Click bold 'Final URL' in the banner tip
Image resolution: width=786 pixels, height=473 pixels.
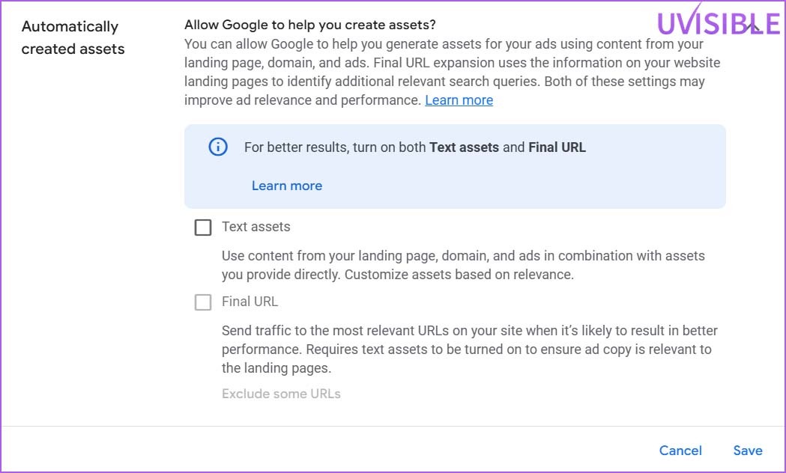pyautogui.click(x=557, y=147)
